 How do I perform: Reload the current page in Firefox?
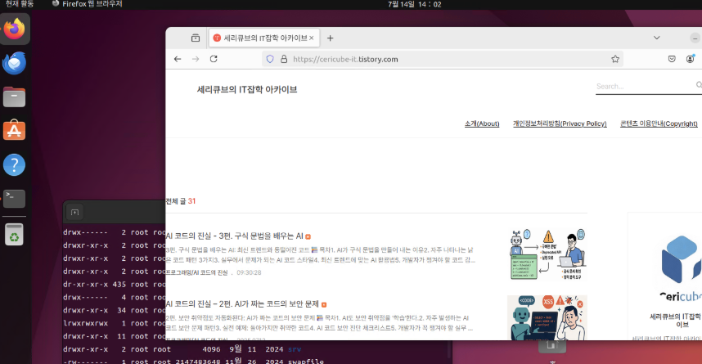[214, 59]
